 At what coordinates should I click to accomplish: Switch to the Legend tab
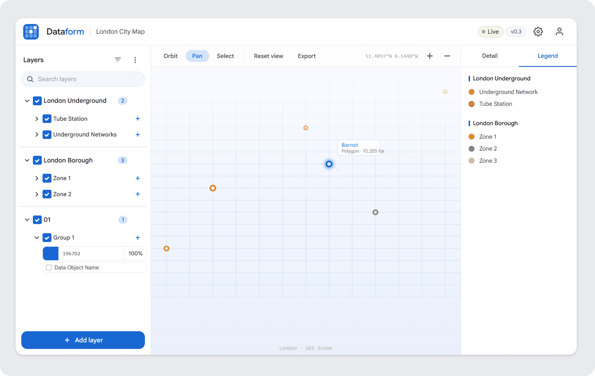coord(547,56)
